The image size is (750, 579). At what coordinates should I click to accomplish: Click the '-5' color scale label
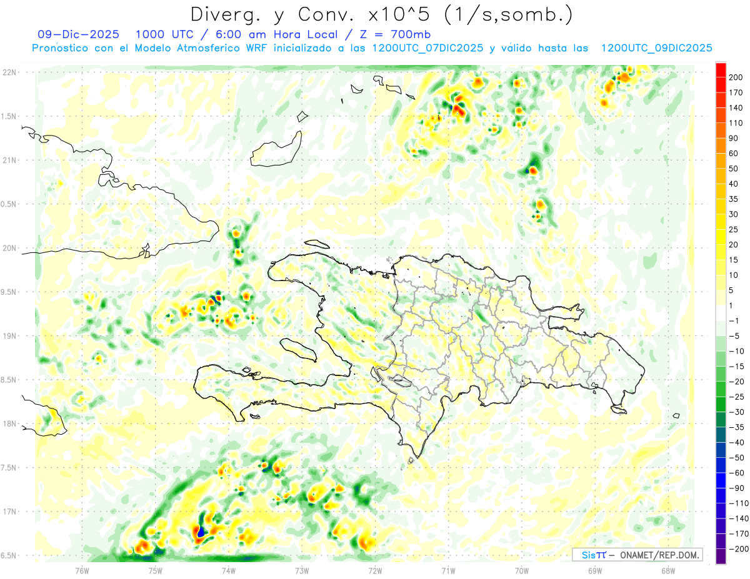coord(736,335)
